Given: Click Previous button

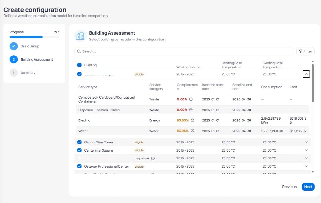Looking at the screenshot, I should point(289,187).
